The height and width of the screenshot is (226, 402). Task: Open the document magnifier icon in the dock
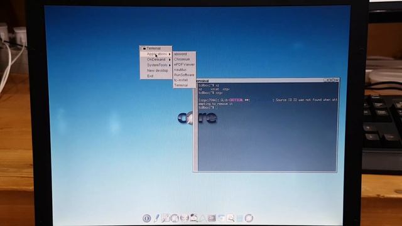click(231, 218)
